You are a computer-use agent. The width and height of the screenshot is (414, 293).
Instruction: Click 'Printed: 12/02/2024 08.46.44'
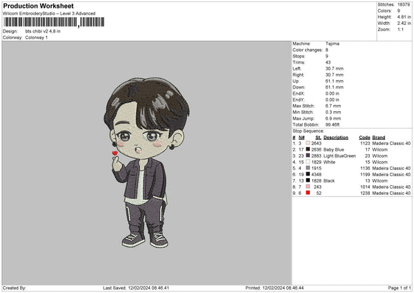[275, 288]
